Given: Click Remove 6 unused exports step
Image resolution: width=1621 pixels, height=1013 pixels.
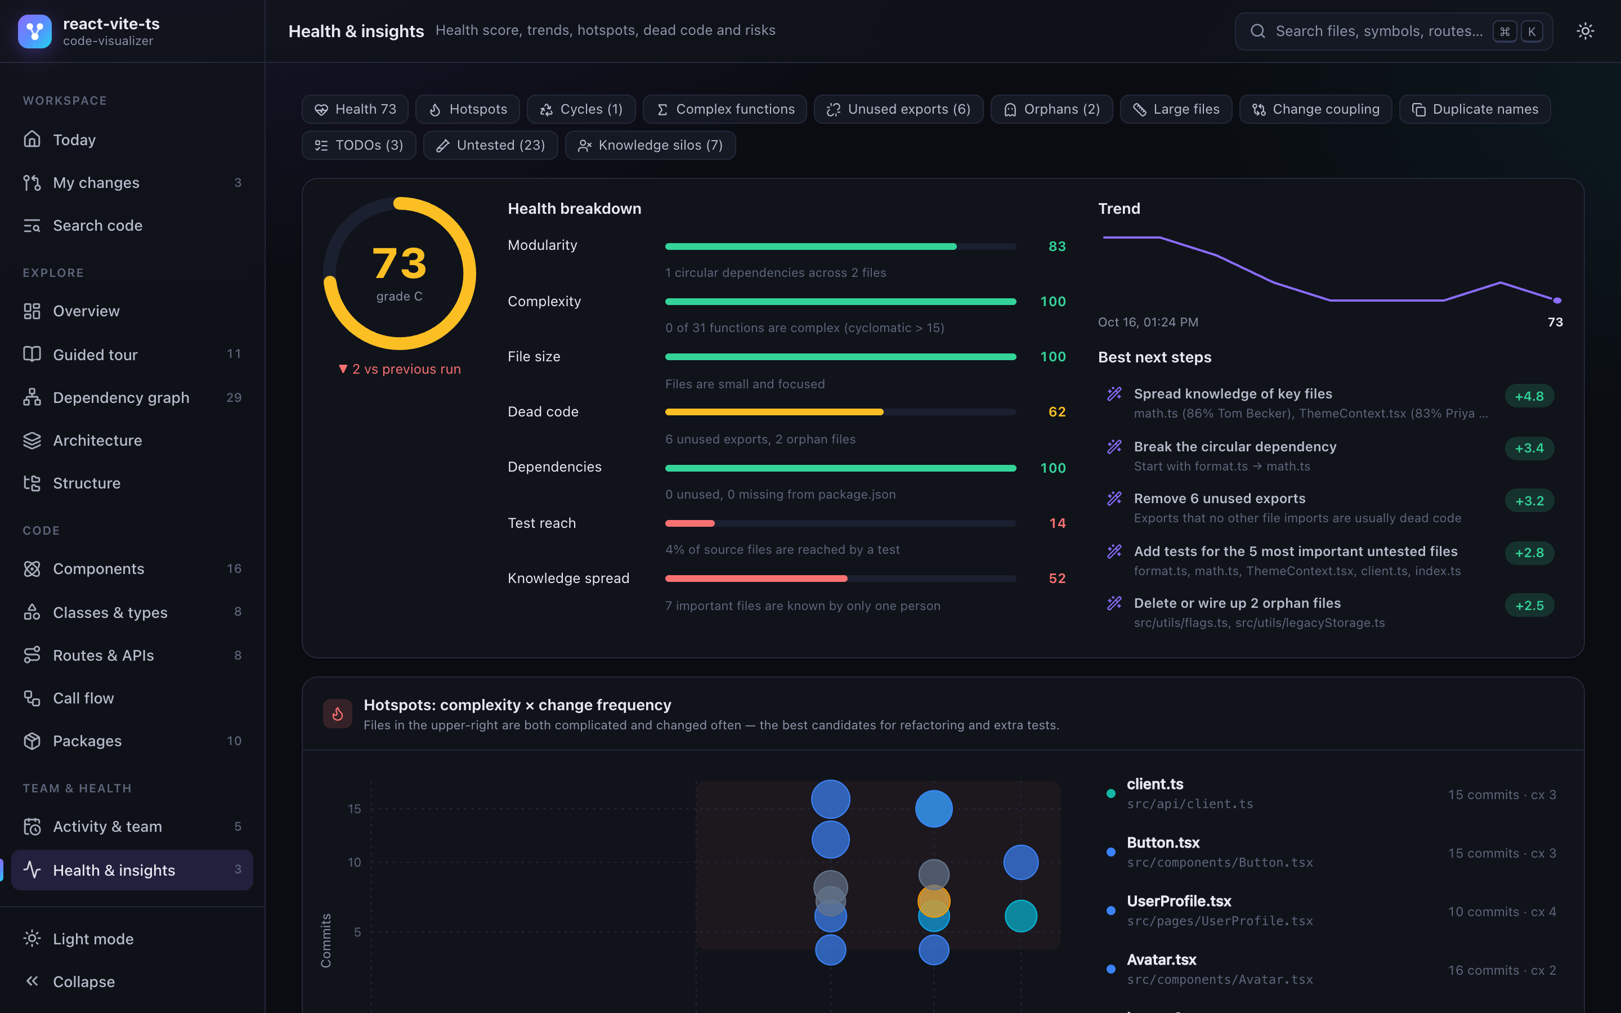Looking at the screenshot, I should (x=1329, y=508).
